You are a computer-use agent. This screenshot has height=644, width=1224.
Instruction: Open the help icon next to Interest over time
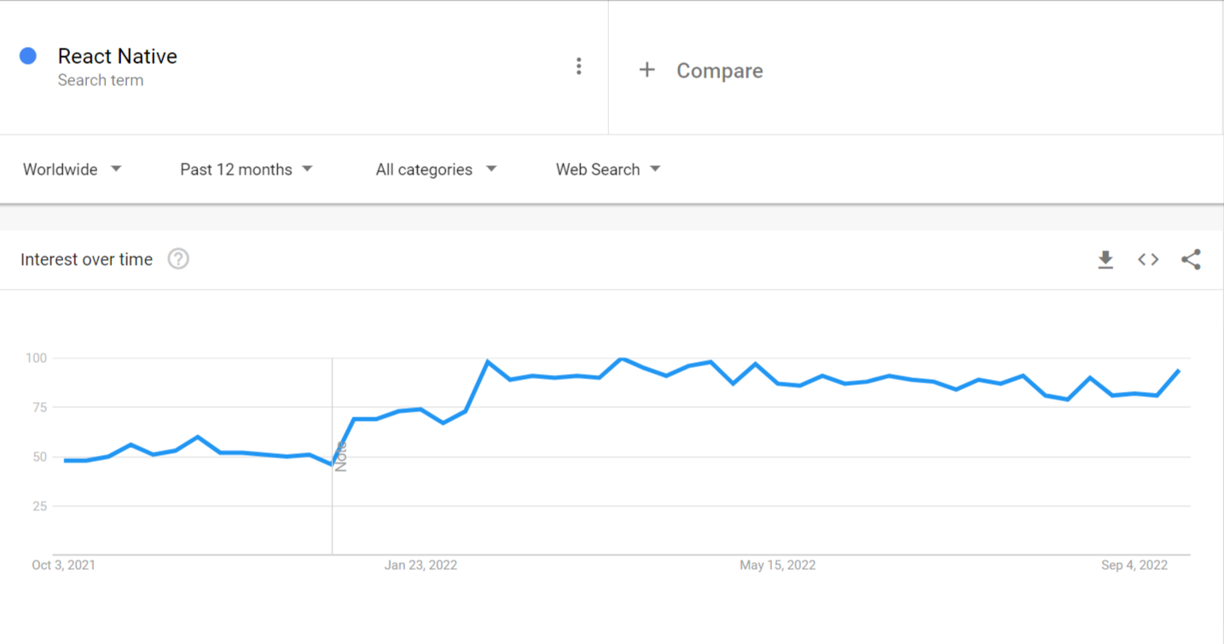(x=178, y=259)
